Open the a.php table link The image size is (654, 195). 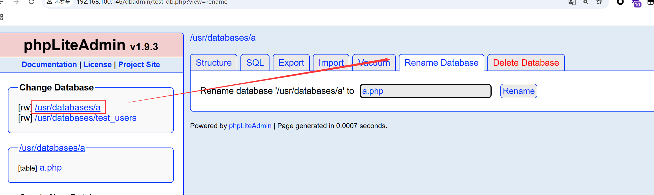(51, 168)
